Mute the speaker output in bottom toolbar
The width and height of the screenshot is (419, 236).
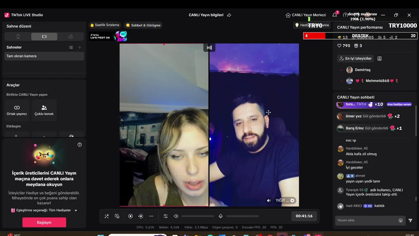click(176, 216)
